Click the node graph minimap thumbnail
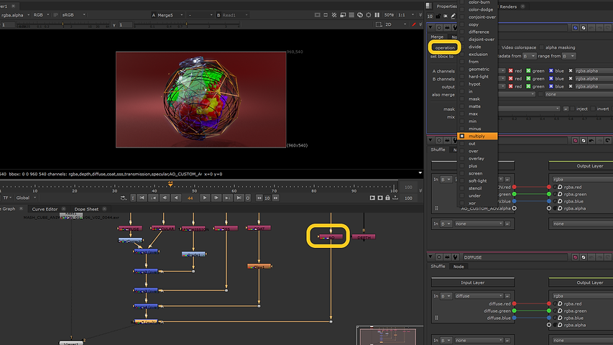 (x=388, y=336)
